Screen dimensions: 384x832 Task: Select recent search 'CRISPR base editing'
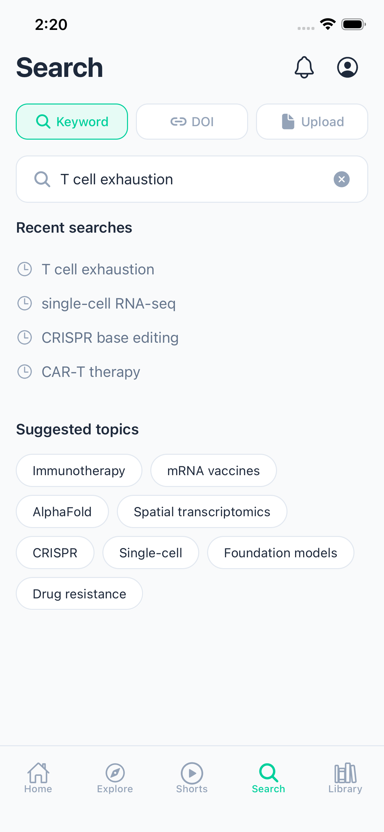coord(110,338)
